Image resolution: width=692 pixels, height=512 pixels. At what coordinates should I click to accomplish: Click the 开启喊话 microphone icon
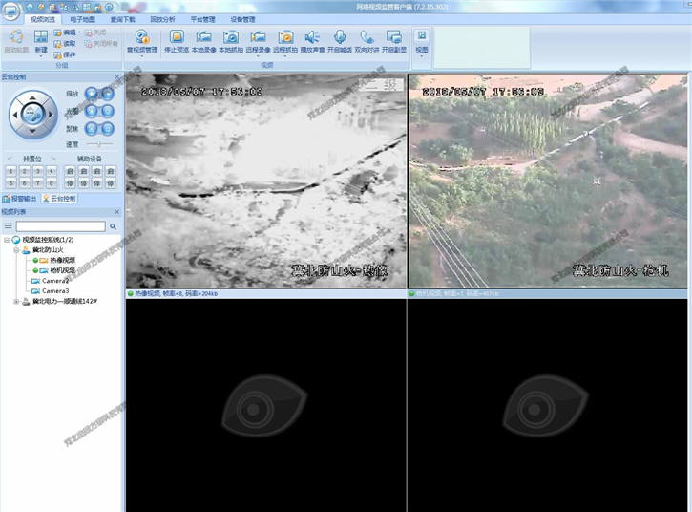click(339, 40)
